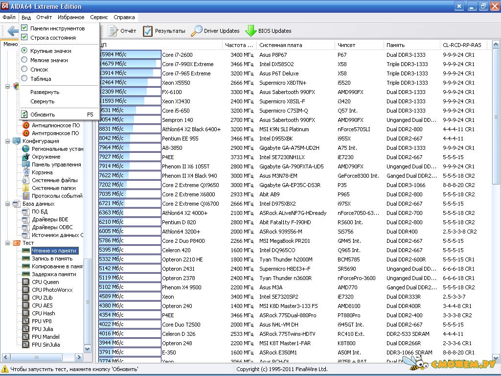Image resolution: width=501 pixels, height=376 pixels.
Task: Choose Развернуть from the Вид menu
Action: [x=59, y=92]
